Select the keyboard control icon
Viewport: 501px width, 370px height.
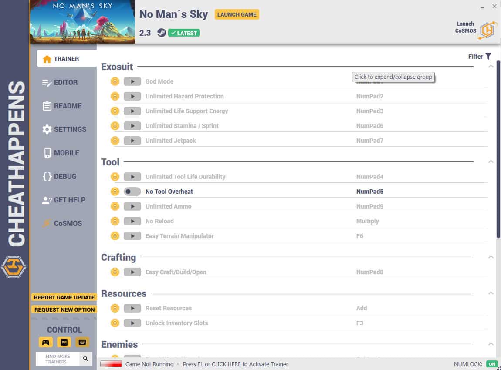pos(82,342)
